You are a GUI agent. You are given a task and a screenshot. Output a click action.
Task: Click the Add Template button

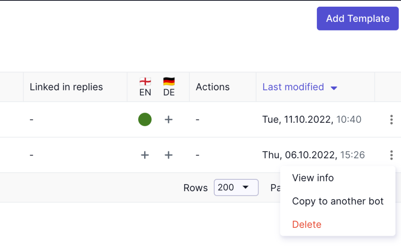pos(358,19)
